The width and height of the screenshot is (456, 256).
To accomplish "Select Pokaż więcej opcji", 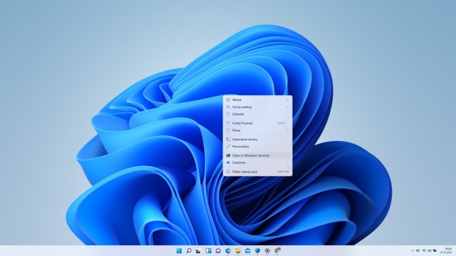I will 258,172.
